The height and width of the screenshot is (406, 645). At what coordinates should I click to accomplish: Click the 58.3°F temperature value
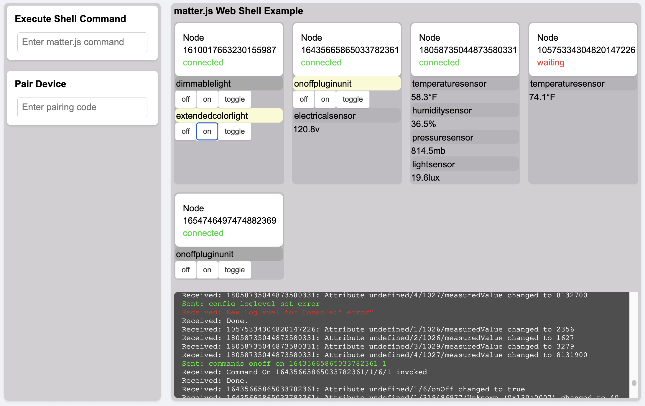coord(424,97)
